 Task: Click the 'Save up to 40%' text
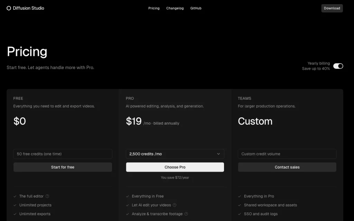click(316, 69)
